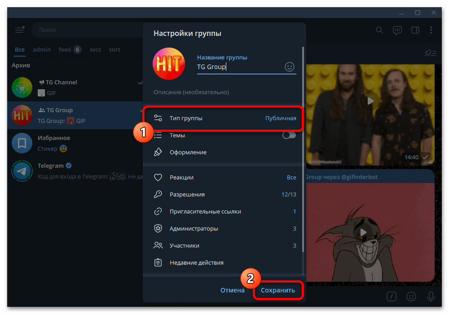Click the microphone voice message icon
This screenshot has height=314, width=449.
431,297
